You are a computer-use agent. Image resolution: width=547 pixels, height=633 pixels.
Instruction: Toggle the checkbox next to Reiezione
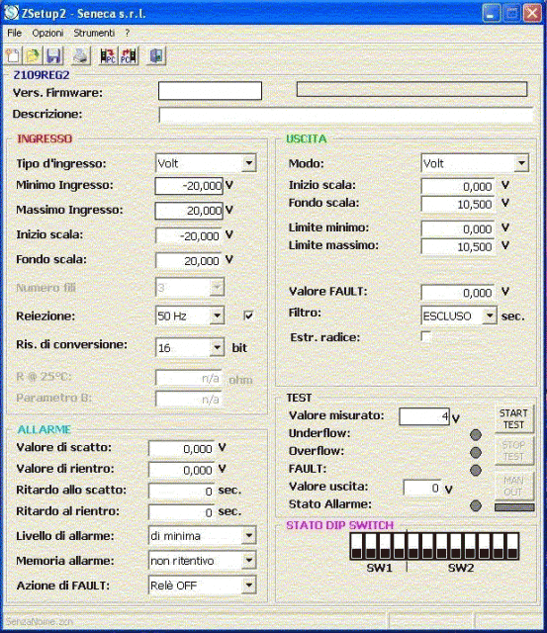[248, 316]
